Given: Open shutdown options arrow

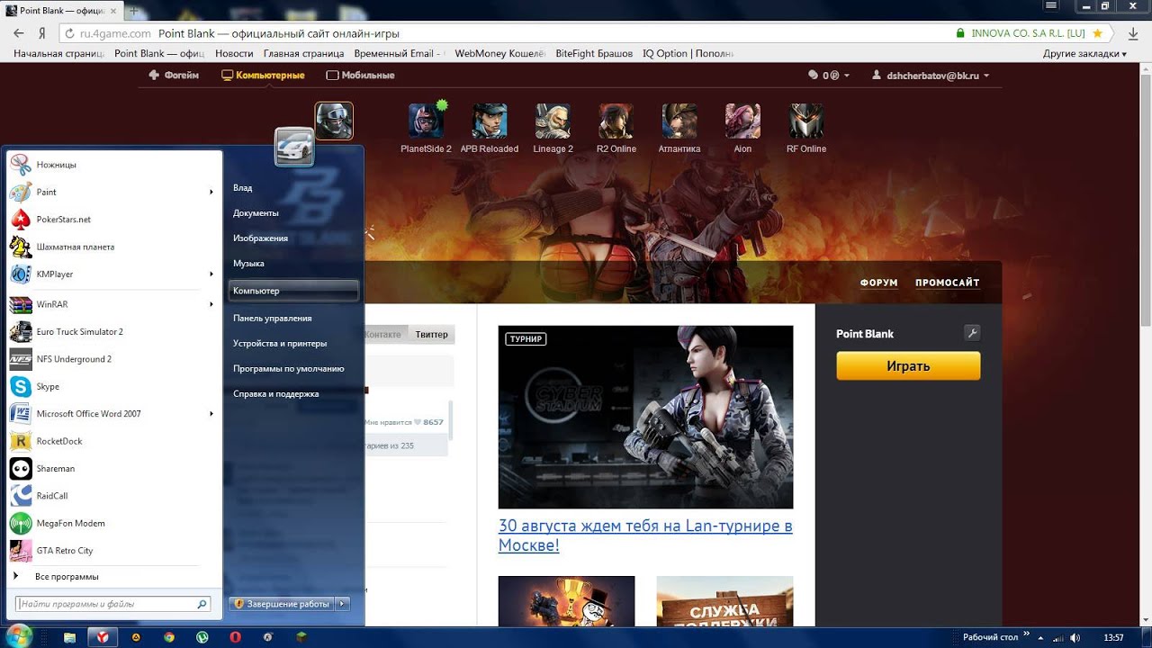Looking at the screenshot, I should coord(342,604).
